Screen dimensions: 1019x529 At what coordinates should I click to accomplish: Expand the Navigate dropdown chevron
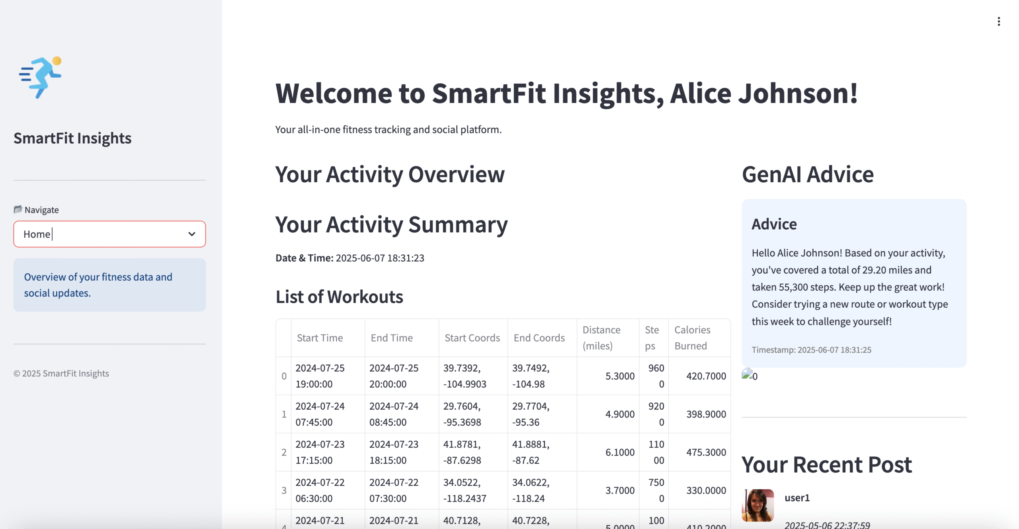coord(192,234)
